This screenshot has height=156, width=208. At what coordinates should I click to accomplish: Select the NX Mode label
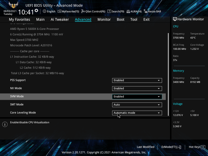(x=16, y=88)
